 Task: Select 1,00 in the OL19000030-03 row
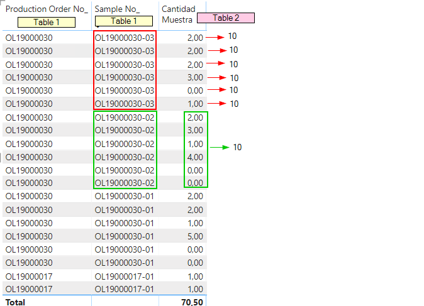195,104
